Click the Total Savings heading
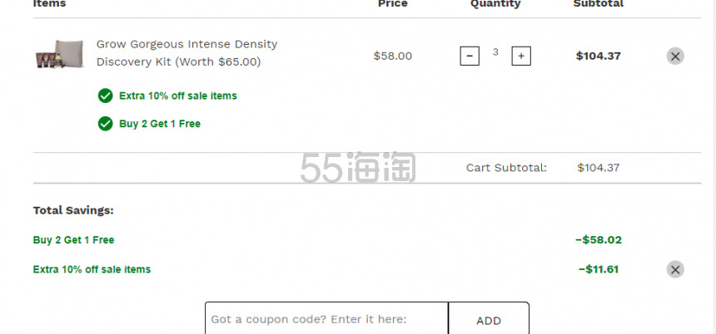716x334 pixels. (x=73, y=210)
